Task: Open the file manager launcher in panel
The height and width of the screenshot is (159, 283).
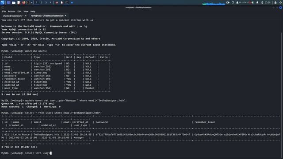Action: pyautogui.click(x=14, y=3)
